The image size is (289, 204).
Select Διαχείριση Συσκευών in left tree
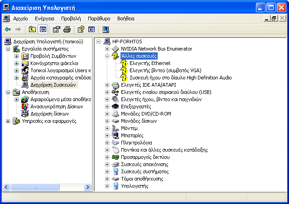[53, 85]
